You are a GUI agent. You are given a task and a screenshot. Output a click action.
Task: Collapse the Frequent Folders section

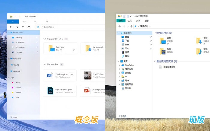[45, 39]
